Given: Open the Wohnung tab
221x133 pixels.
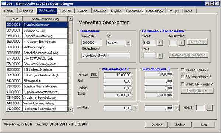Looking at the screenshot, I should 27,11.
